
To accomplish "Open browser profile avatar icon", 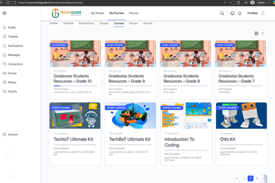I will click(x=253, y=3).
